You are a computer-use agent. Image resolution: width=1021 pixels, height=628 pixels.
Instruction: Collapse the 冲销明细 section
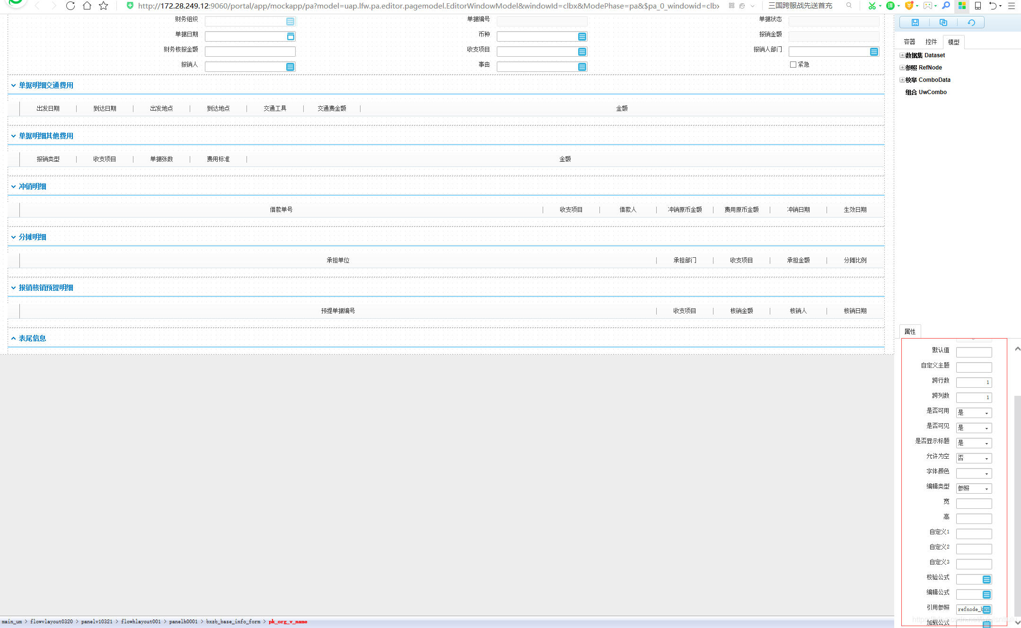(x=13, y=187)
